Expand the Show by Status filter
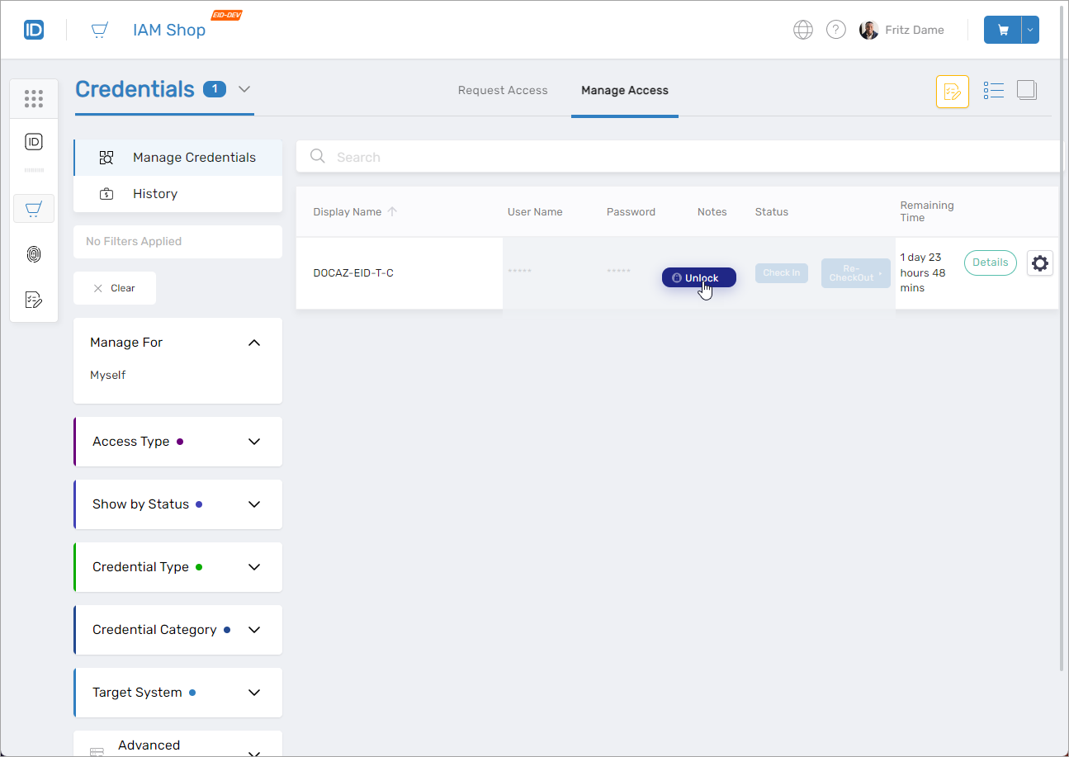 254,504
